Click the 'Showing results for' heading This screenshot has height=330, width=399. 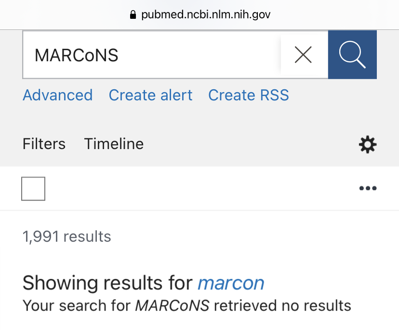(107, 283)
